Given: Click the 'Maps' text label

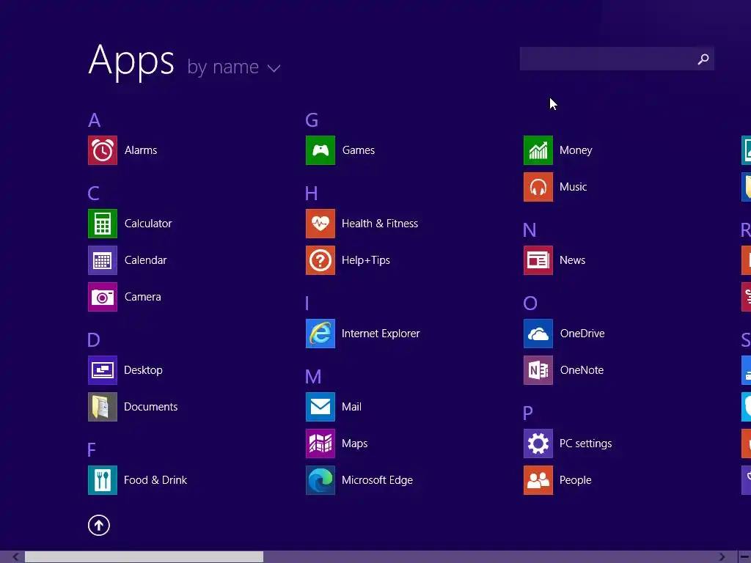Looking at the screenshot, I should [354, 444].
